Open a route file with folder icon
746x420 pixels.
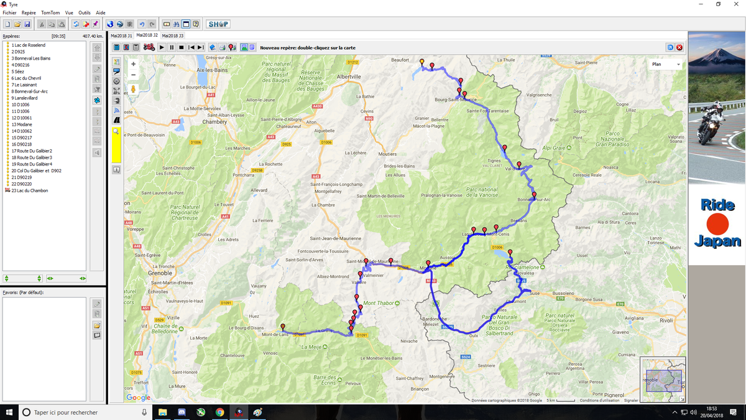17,24
